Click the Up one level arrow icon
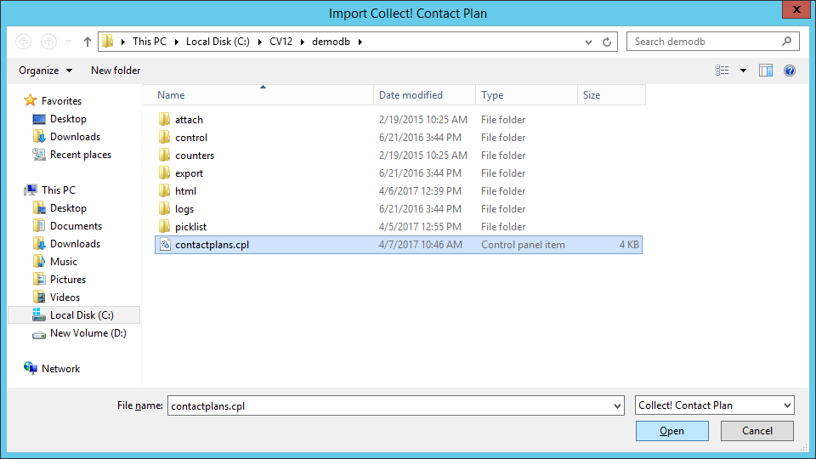The width and height of the screenshot is (816, 459). pyautogui.click(x=87, y=42)
